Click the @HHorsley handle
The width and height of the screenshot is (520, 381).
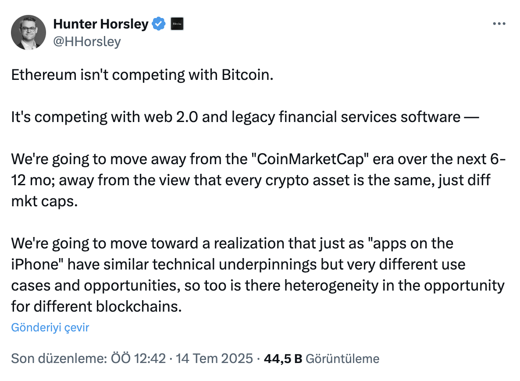[x=87, y=42]
